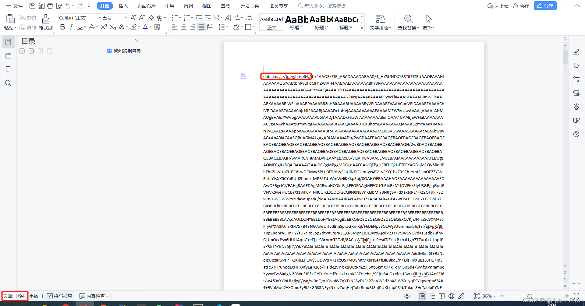Toggle Bold formatting
Image resolution: width=585 pixels, height=306 pixels.
62,27
